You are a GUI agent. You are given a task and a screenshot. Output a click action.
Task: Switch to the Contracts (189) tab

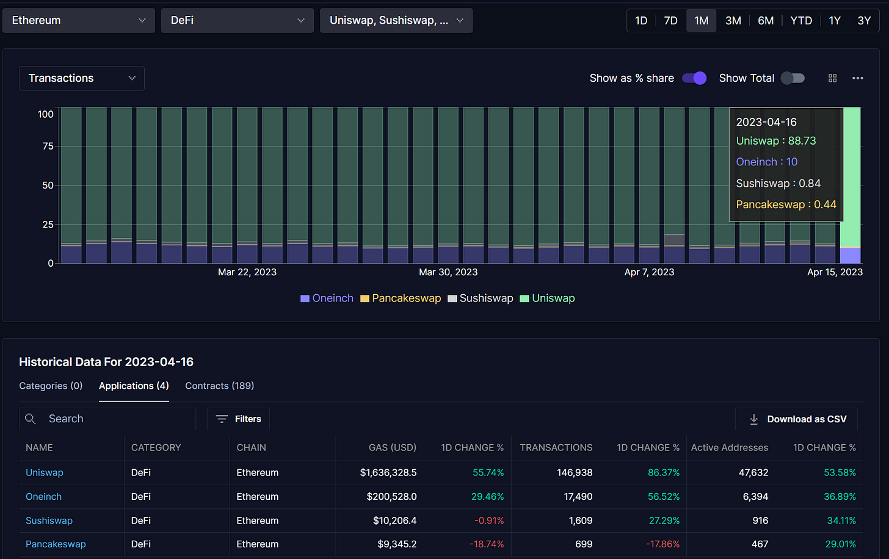coord(219,386)
